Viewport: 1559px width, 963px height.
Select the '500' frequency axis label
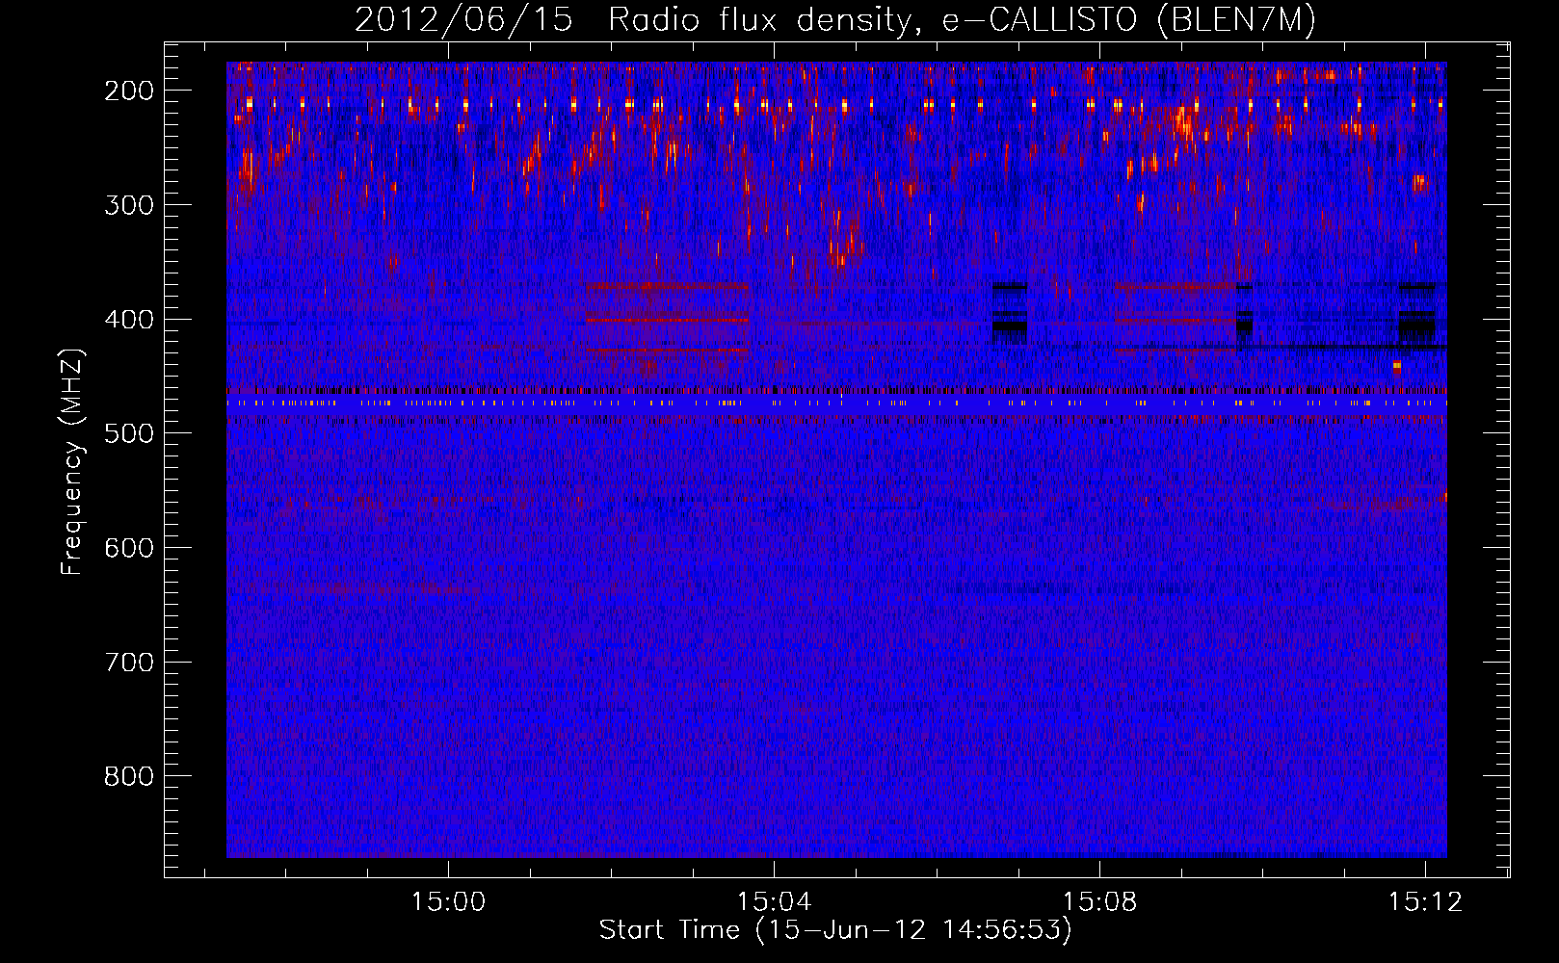tap(129, 433)
